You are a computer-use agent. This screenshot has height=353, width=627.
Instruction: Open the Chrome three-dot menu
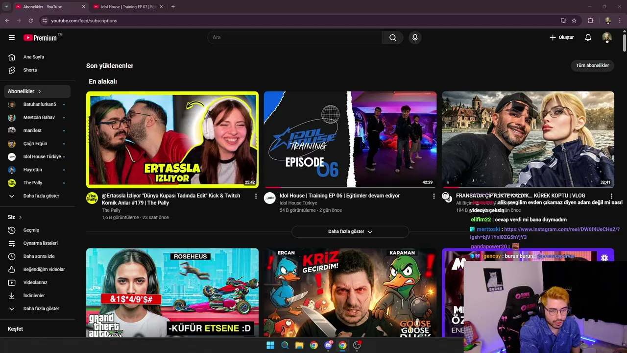[x=620, y=21]
